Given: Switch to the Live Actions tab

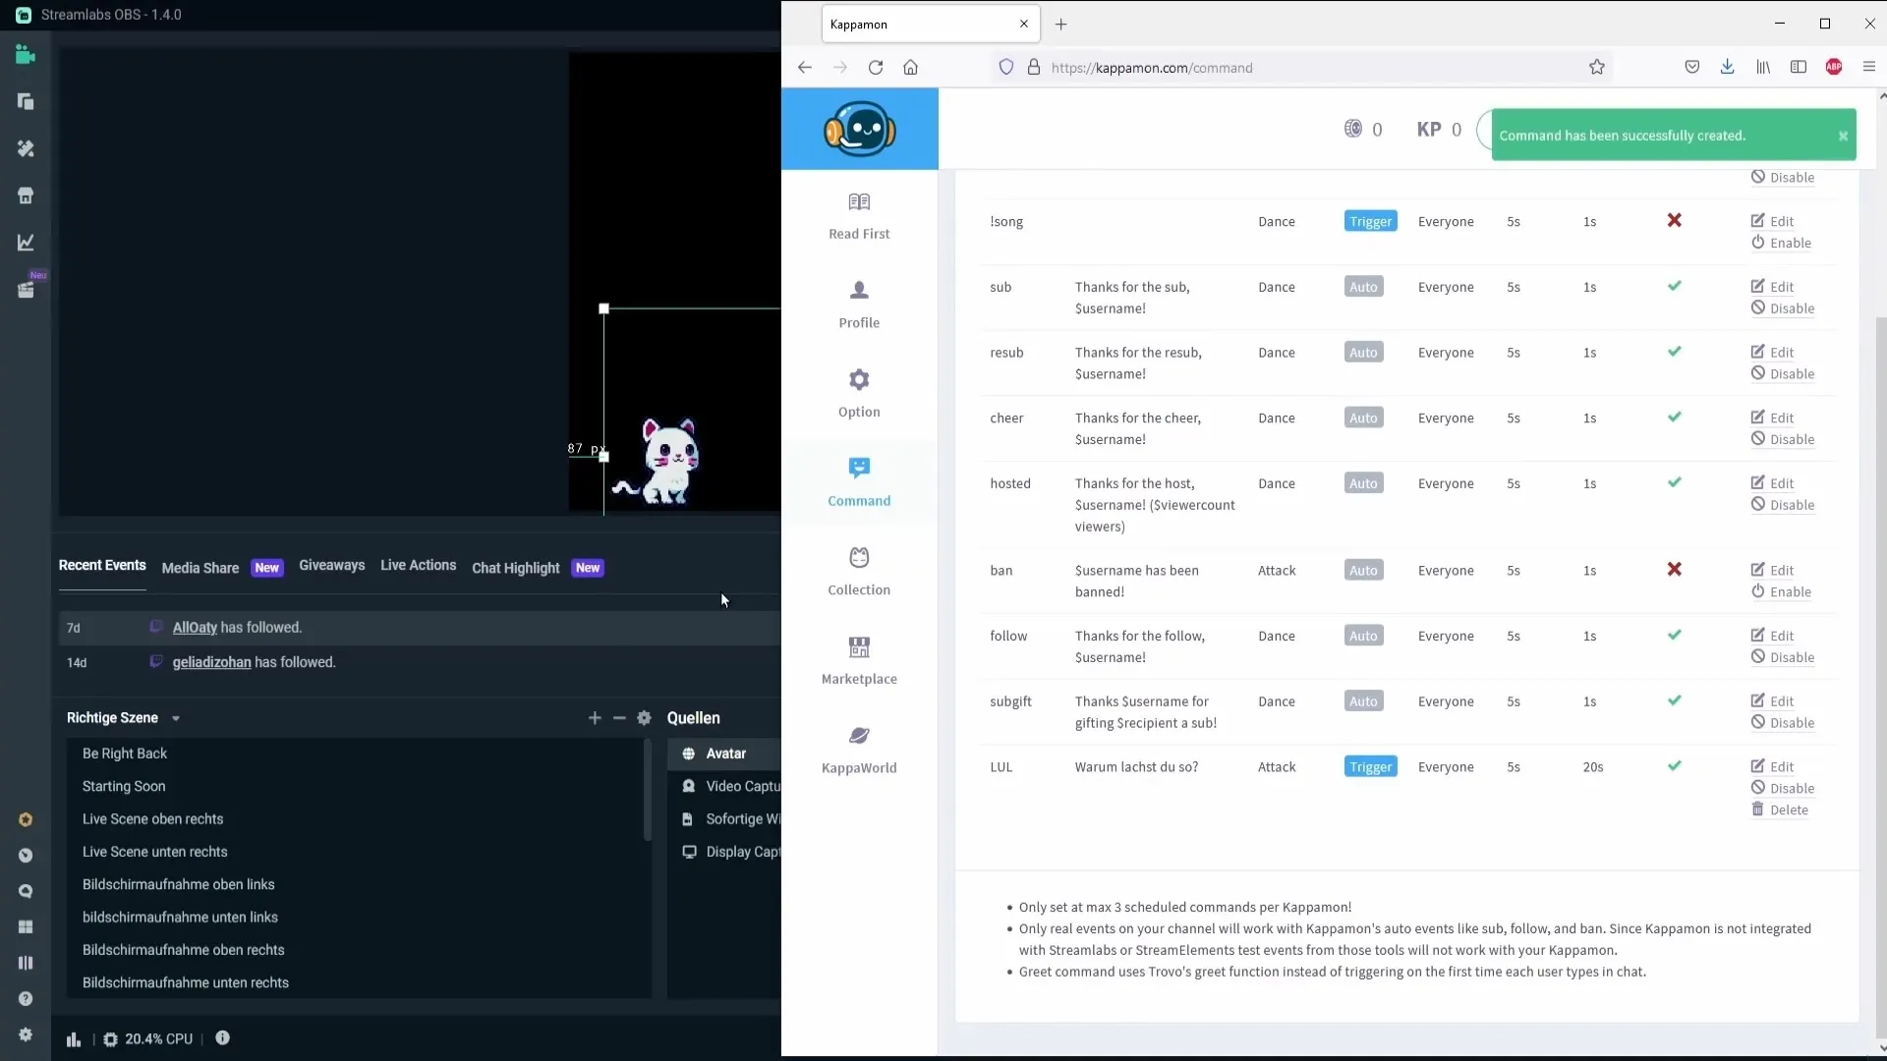Looking at the screenshot, I should [x=418, y=565].
